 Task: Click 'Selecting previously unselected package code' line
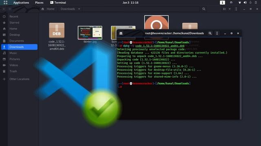click(x=151, y=49)
